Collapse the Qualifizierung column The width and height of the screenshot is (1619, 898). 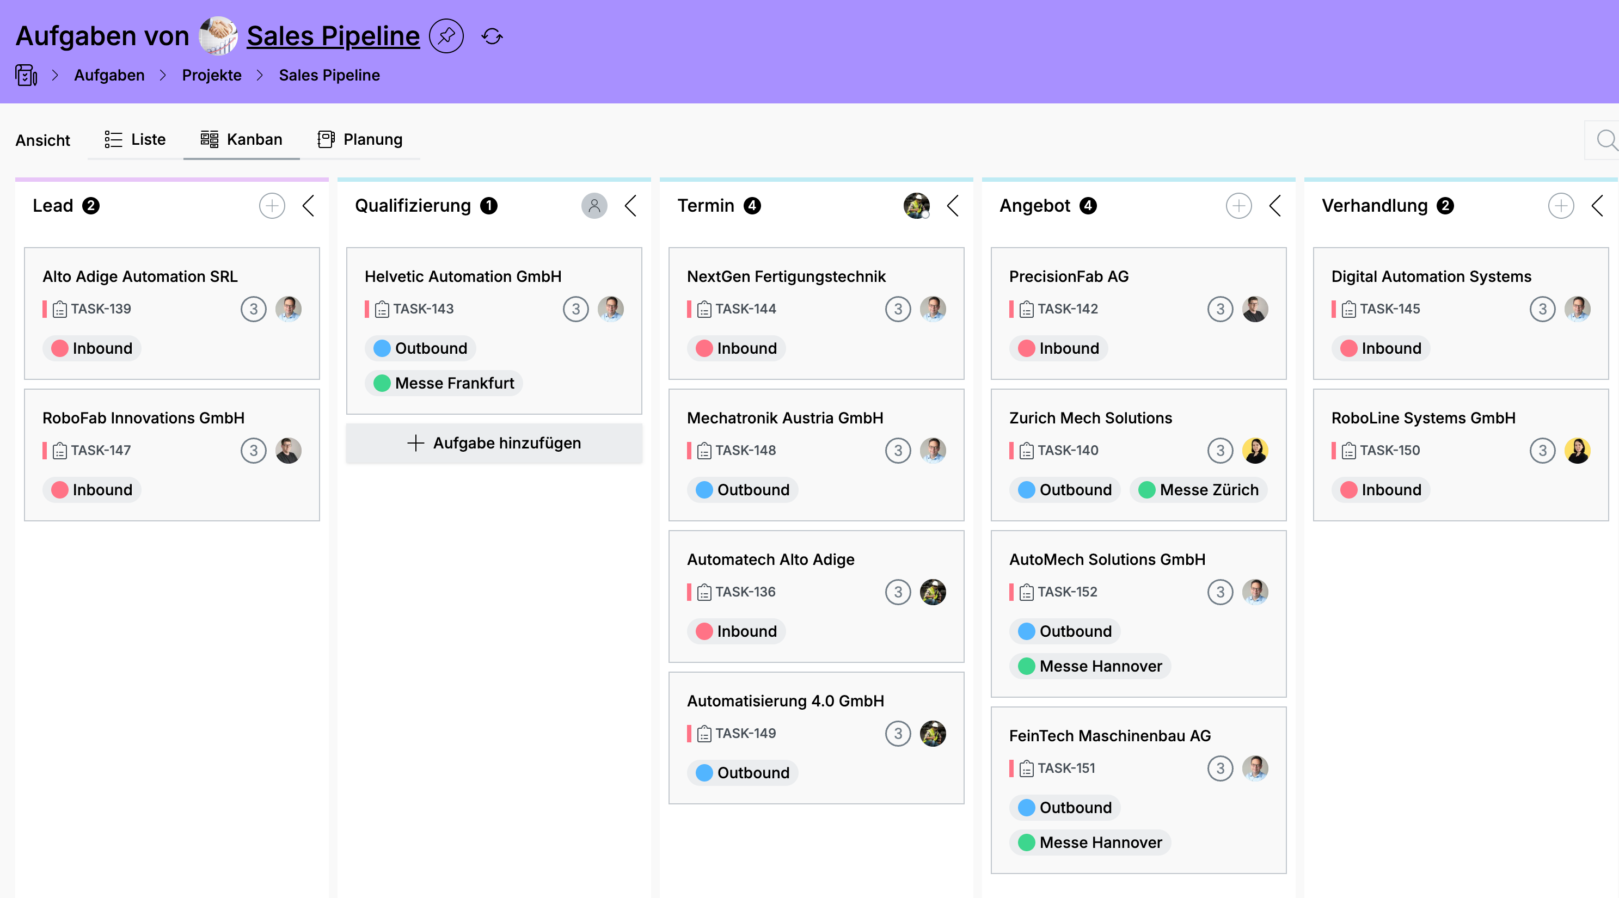point(630,206)
